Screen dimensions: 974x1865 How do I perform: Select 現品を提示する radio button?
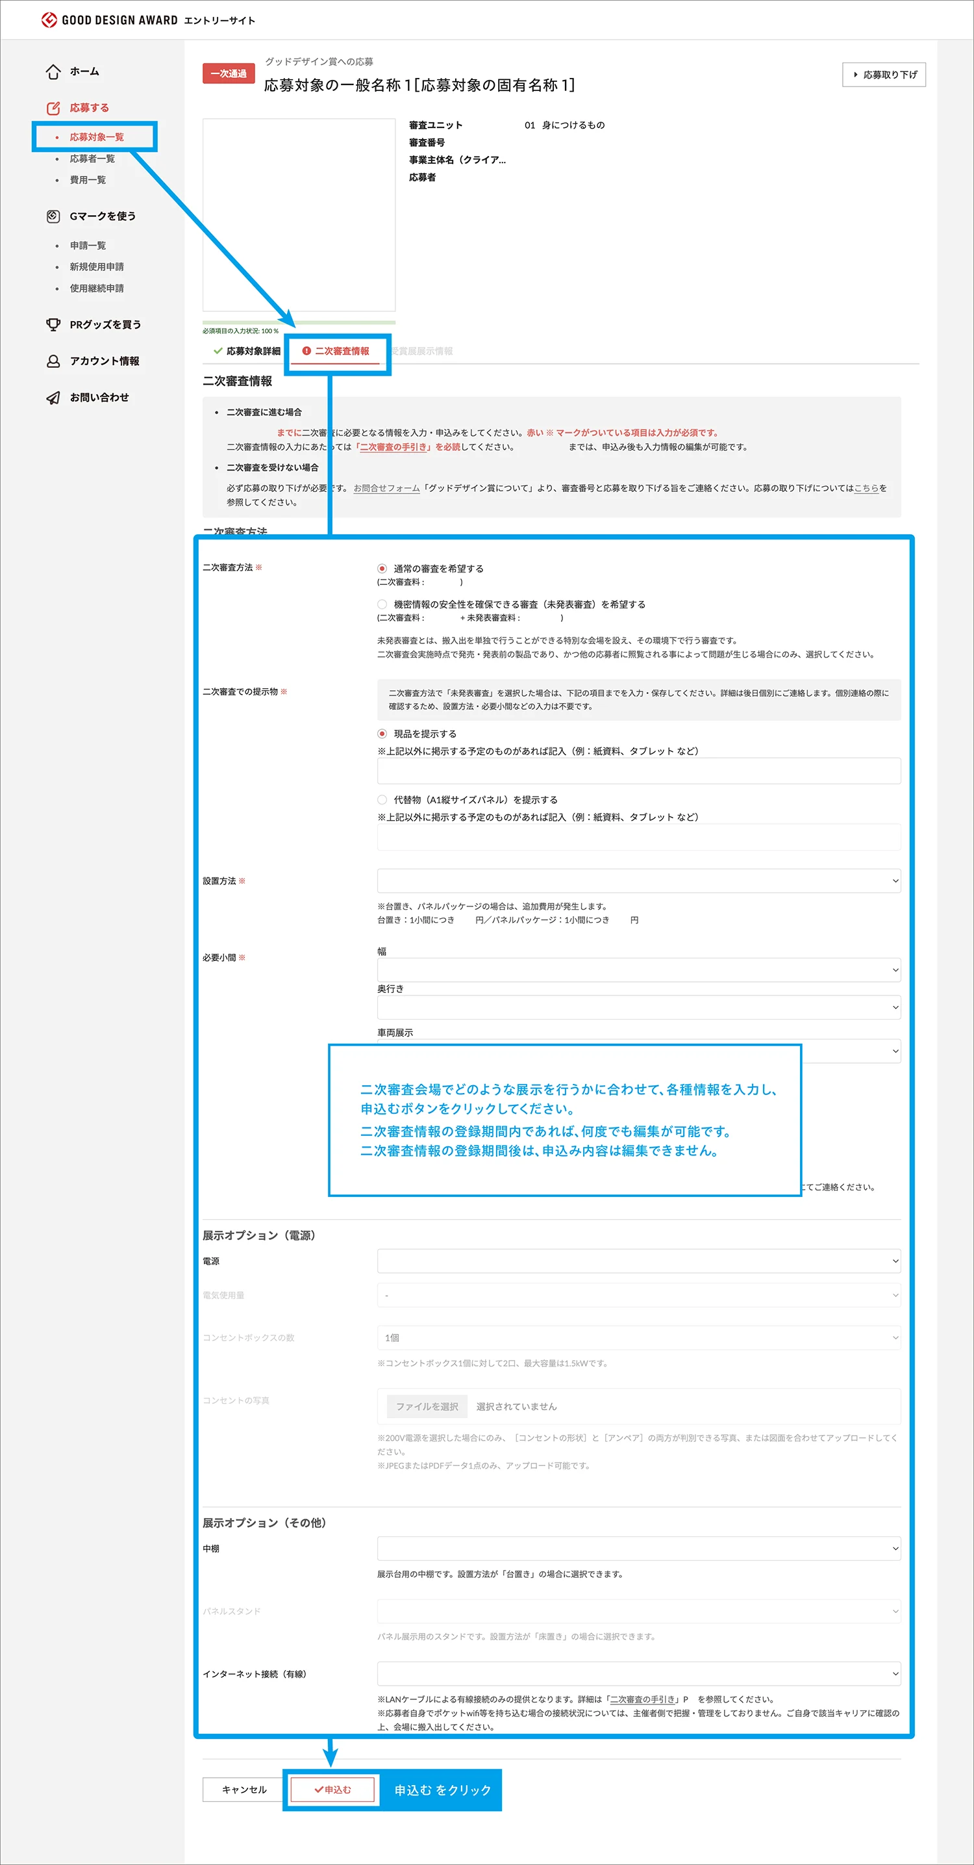pos(382,734)
